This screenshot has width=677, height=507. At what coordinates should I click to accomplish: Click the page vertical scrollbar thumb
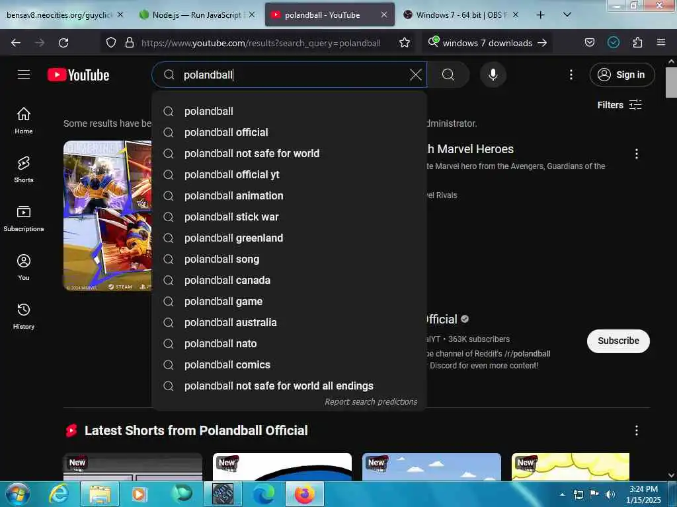click(x=671, y=83)
